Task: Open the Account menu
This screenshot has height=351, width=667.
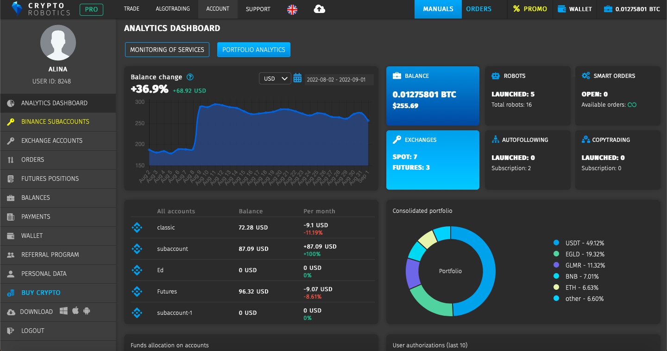Action: pos(218,9)
